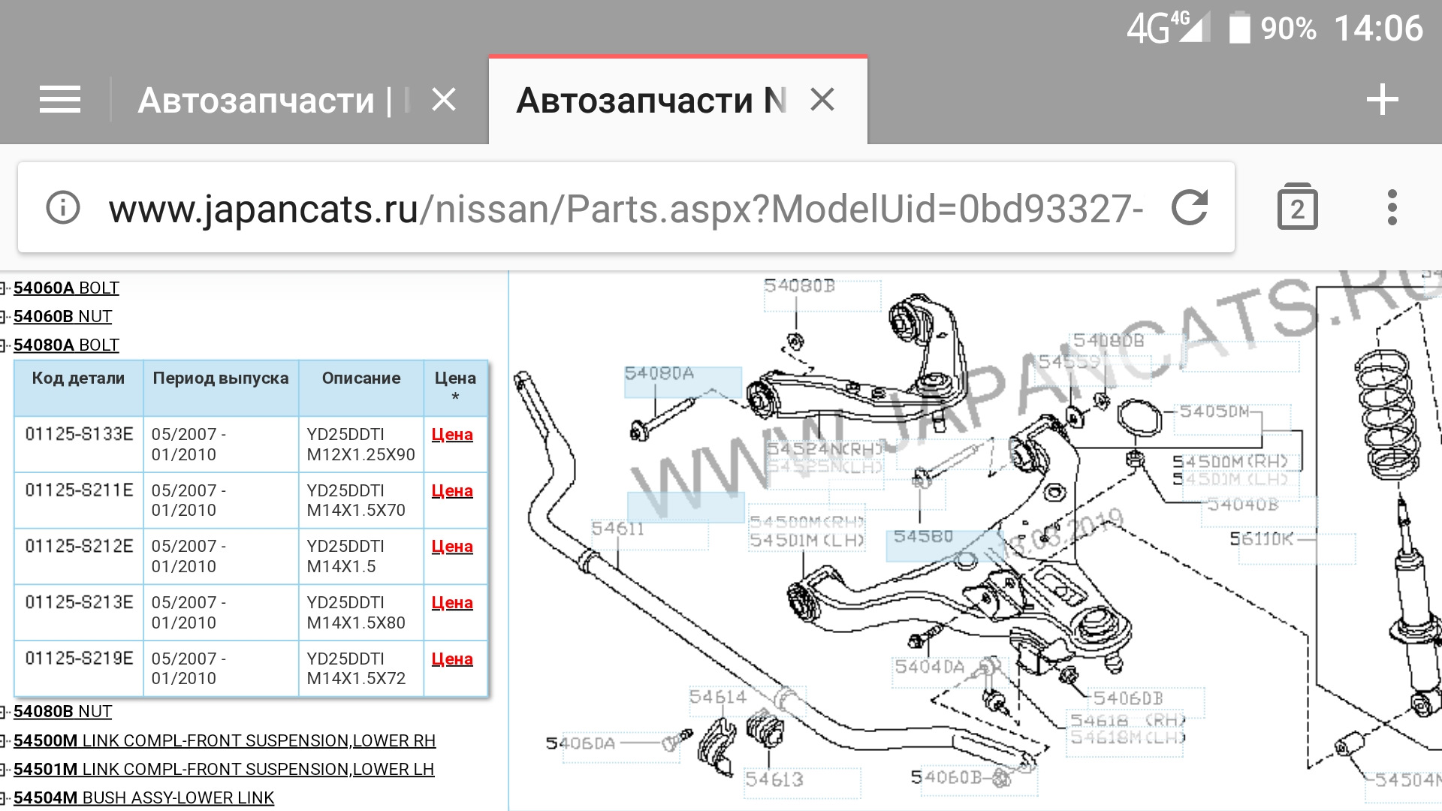Viewport: 1442px width, 811px height.
Task: Open the browser hamburger menu
Action: point(60,100)
